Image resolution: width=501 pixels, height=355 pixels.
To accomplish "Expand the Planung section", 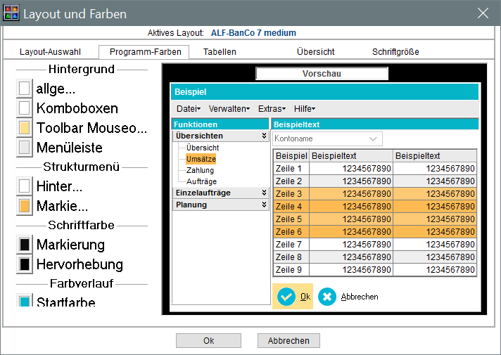I will click(264, 205).
